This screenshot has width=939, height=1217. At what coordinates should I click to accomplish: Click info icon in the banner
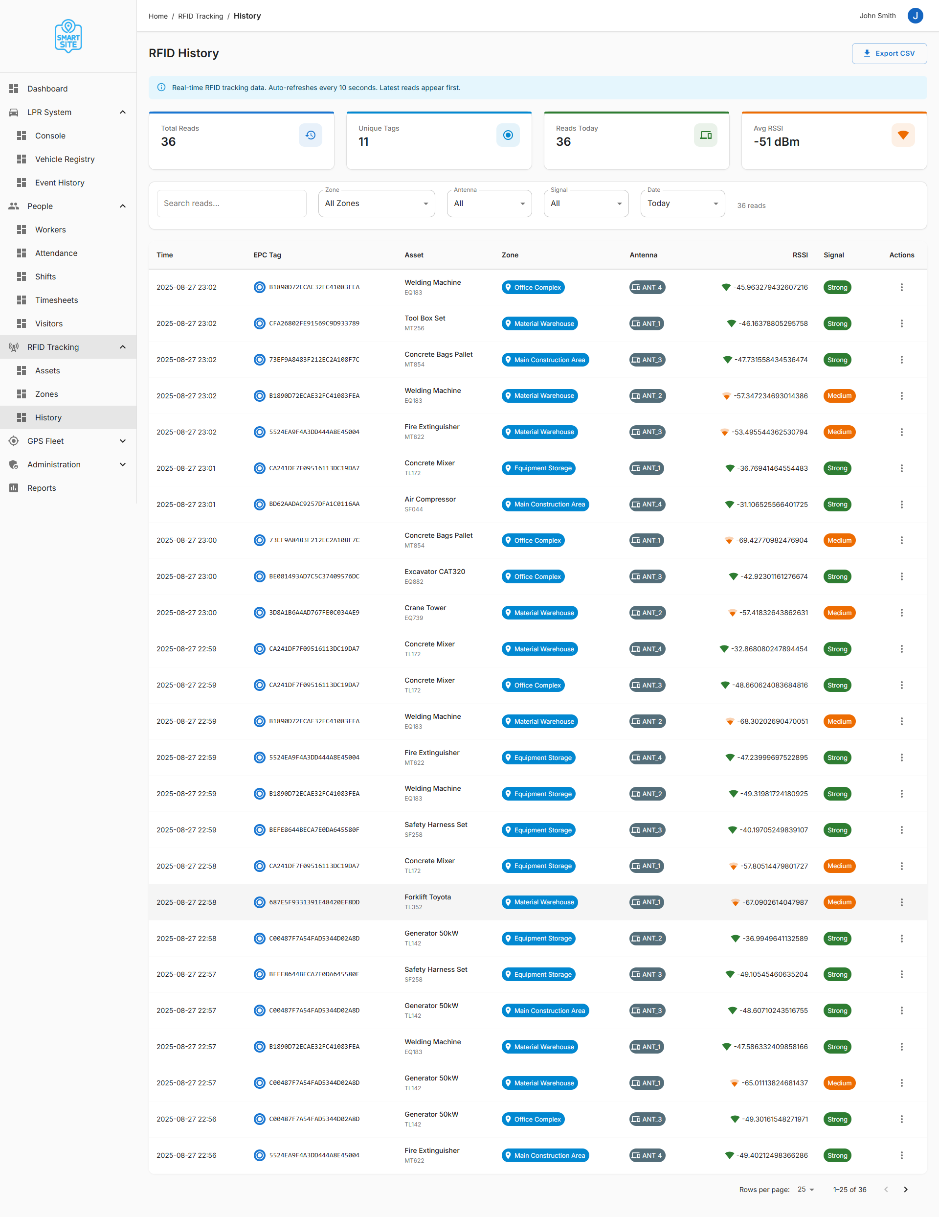(x=161, y=88)
